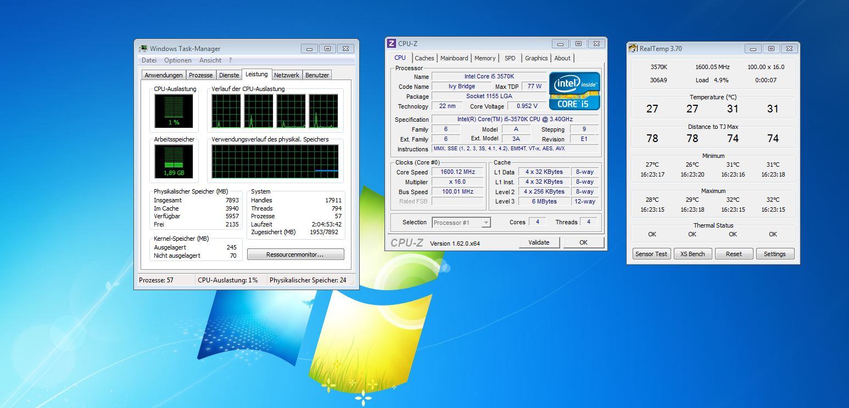This screenshot has width=849, height=408.
Task: Minimize the CPU-Z window
Action: (560, 44)
